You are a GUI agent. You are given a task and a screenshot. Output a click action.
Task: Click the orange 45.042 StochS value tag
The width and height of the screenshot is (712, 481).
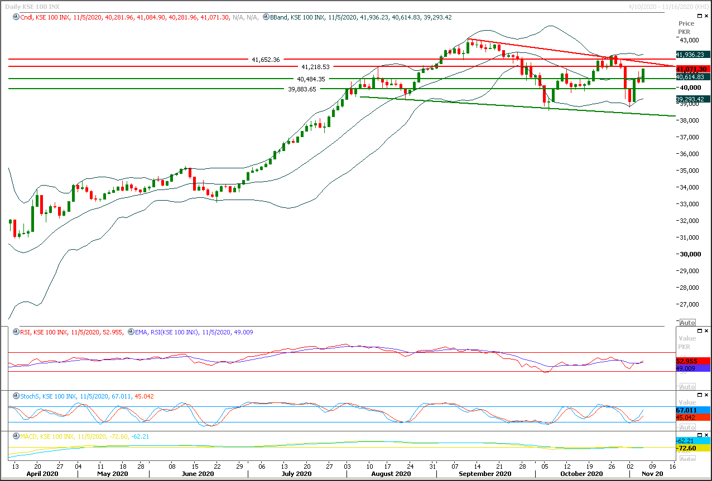coord(693,417)
